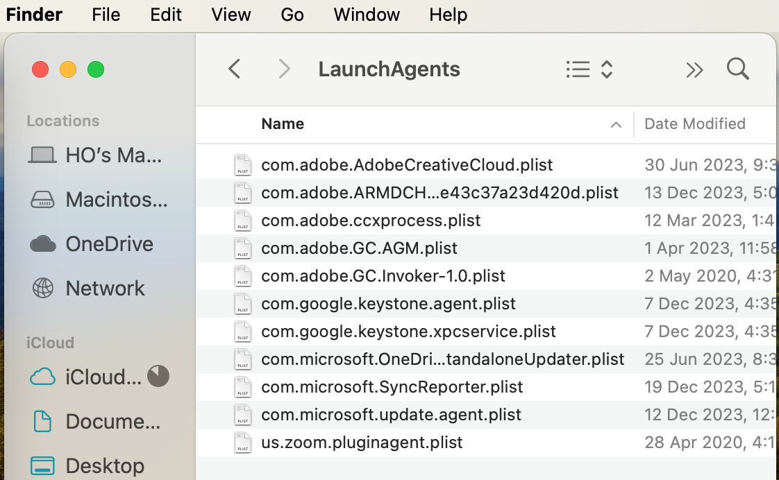Select com.adobe.AdobeCreativeCloud.plist file

407,165
